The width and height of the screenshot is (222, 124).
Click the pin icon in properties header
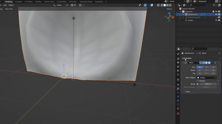(219, 53)
